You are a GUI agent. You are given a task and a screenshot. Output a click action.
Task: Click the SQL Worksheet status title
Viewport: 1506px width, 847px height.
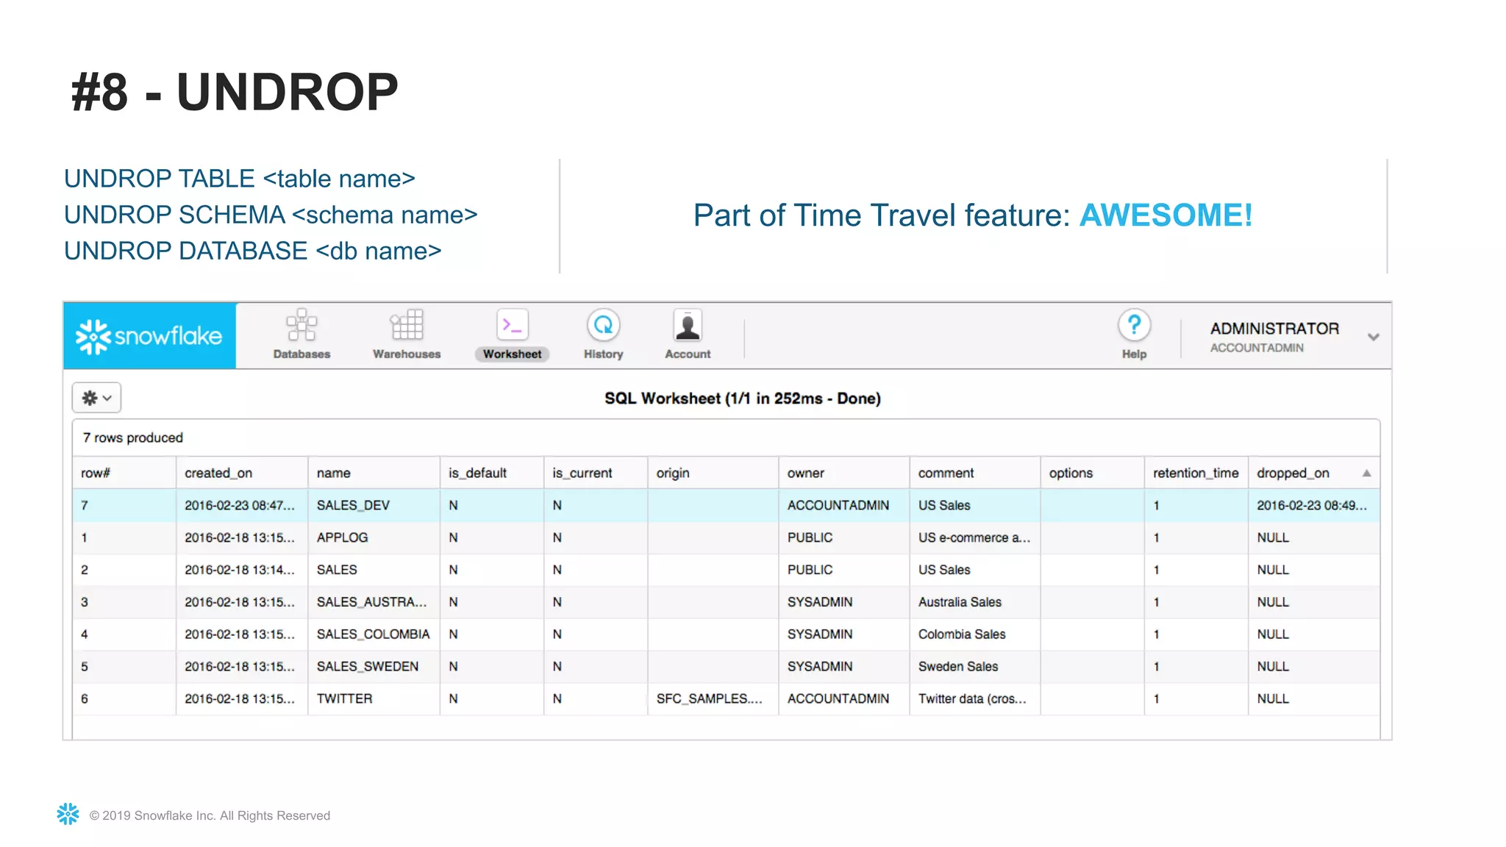pyautogui.click(x=743, y=399)
